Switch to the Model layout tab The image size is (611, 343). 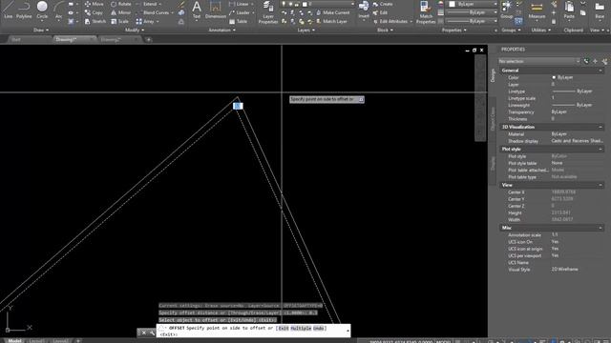[14, 340]
